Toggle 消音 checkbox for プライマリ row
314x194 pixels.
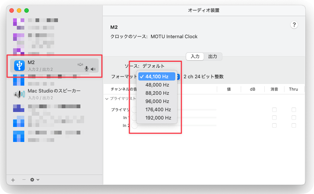274,110
